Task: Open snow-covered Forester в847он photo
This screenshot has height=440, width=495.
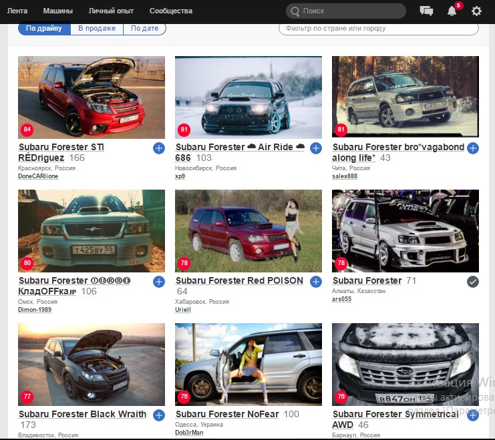Action: pyautogui.click(x=405, y=365)
